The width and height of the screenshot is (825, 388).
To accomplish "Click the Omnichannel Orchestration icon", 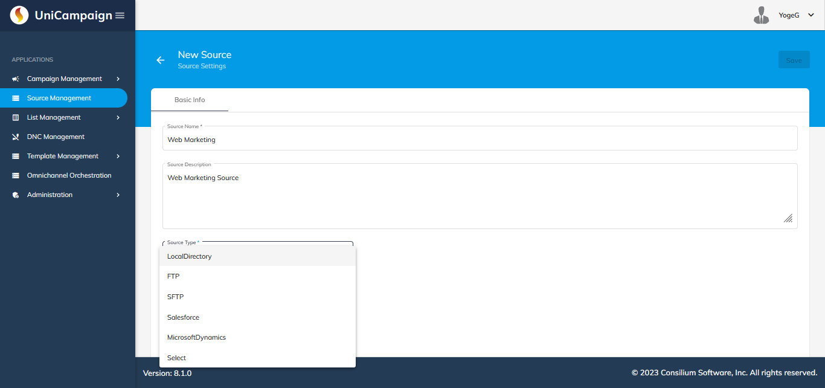I will pyautogui.click(x=16, y=176).
